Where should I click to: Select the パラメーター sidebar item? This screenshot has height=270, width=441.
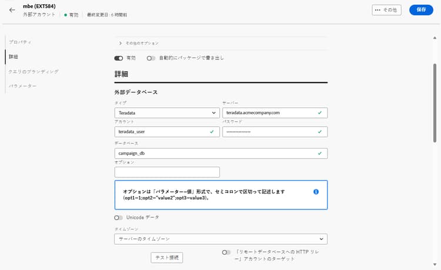click(x=22, y=86)
